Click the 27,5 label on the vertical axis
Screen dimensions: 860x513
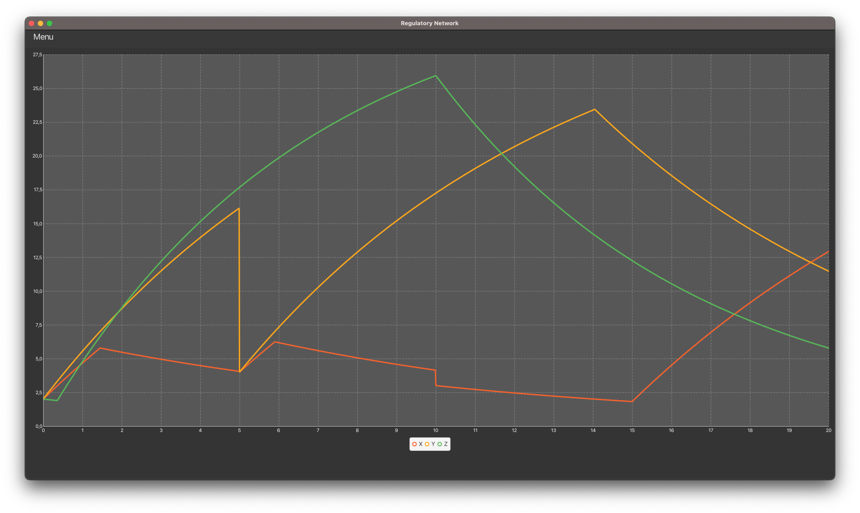(x=37, y=55)
